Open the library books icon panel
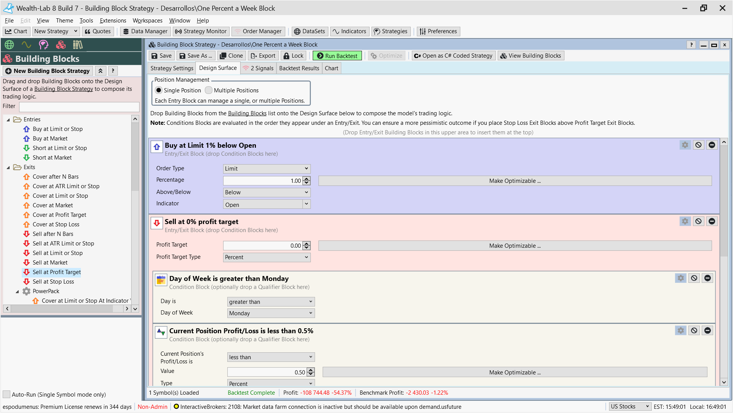 point(78,45)
